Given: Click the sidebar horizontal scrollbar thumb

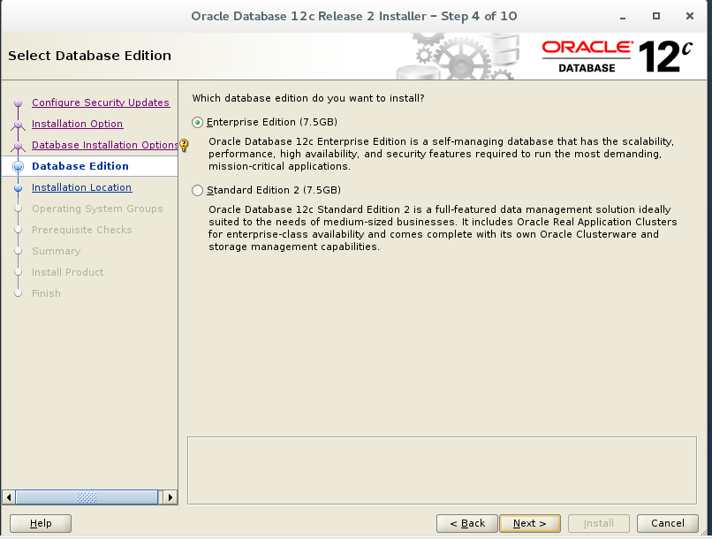Looking at the screenshot, I should 87,497.
